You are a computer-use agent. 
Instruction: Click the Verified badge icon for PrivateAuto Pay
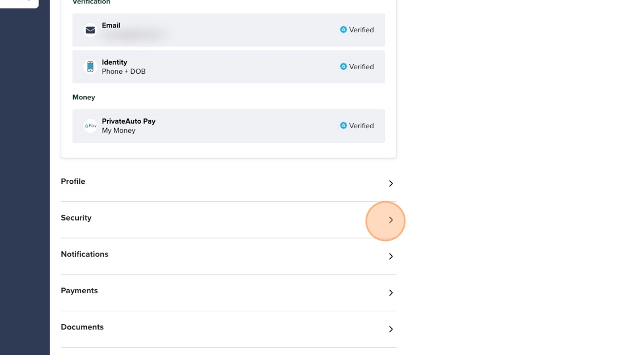click(343, 126)
